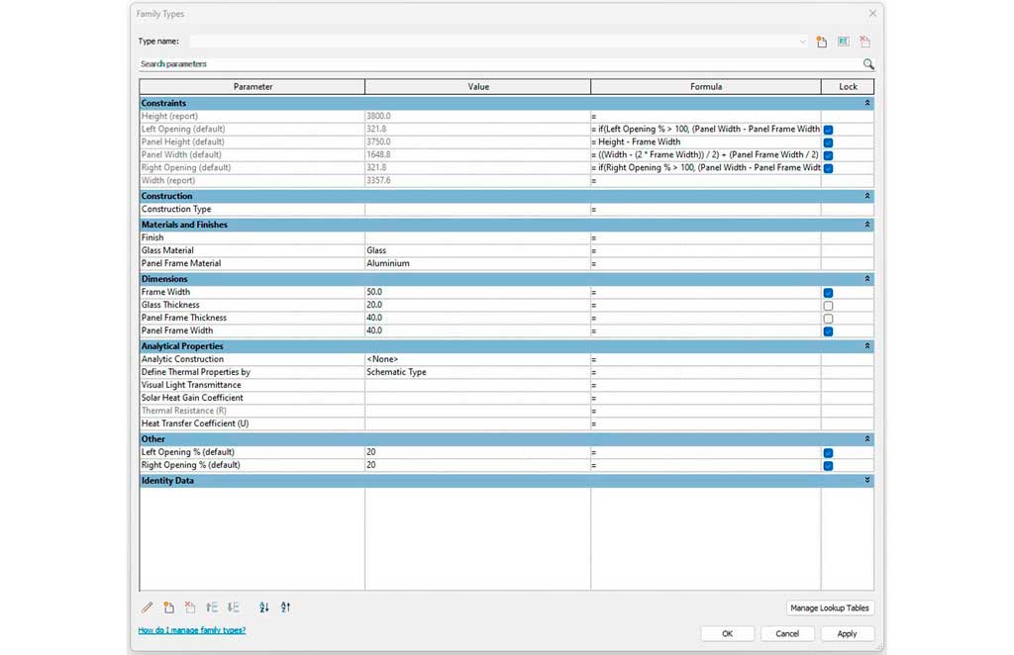
Task: Click the Search parameters field
Action: pos(495,64)
